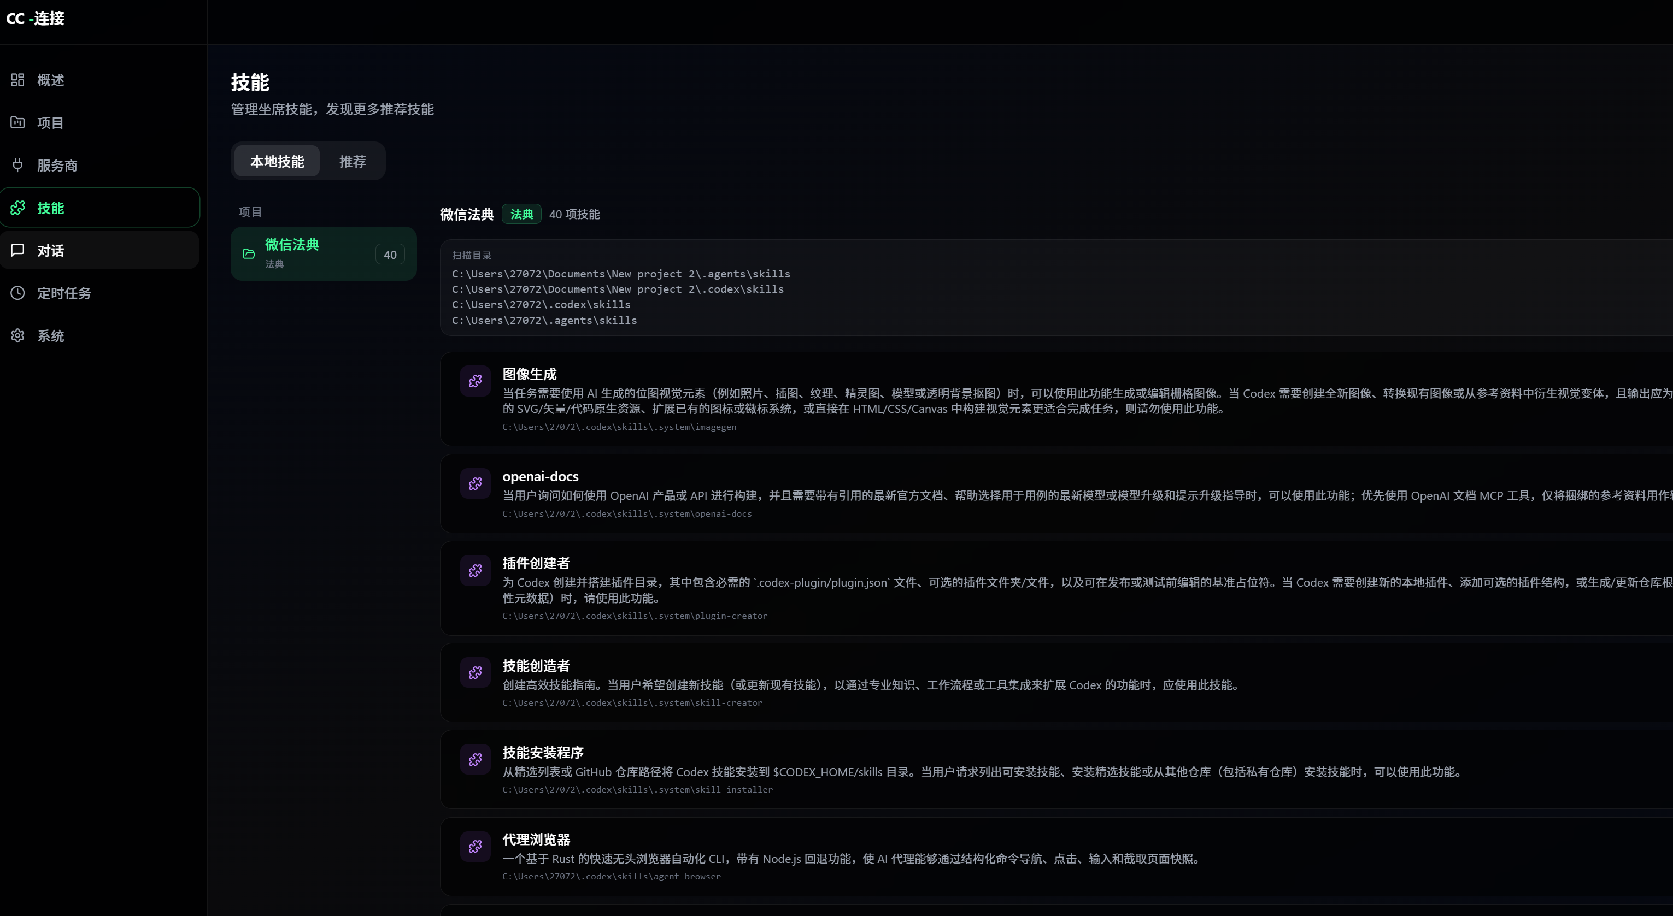Switch to the 推荐 tab
Screen dimensions: 1673x916
(352, 161)
